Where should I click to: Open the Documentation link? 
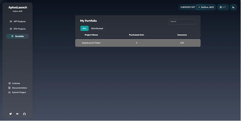coord(18,88)
